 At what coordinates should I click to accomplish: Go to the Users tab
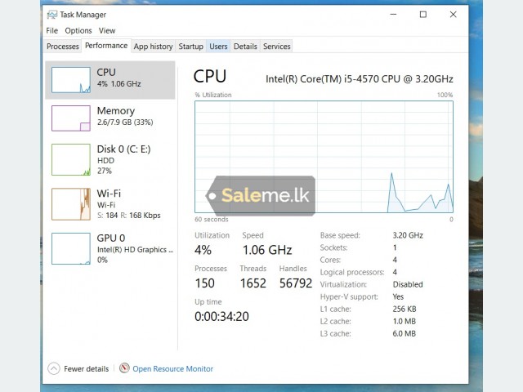point(218,47)
